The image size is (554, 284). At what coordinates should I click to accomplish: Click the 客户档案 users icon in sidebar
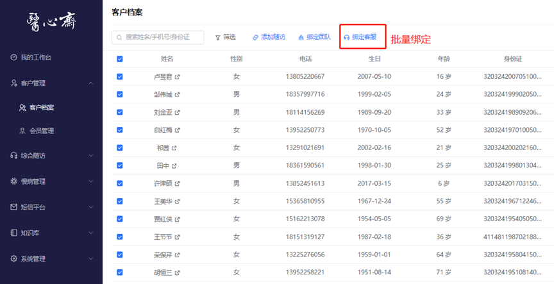(x=22, y=108)
